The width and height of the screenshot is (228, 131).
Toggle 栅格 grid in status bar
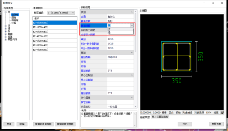coord(164,112)
